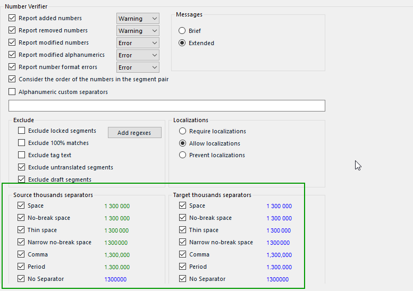Viewport: 413px width, 291px height.
Task: Uncheck Source thousands separator Comma
Action: tap(21, 254)
